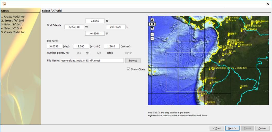
Task: Click the Browse button for the file name
Action: click(133, 60)
